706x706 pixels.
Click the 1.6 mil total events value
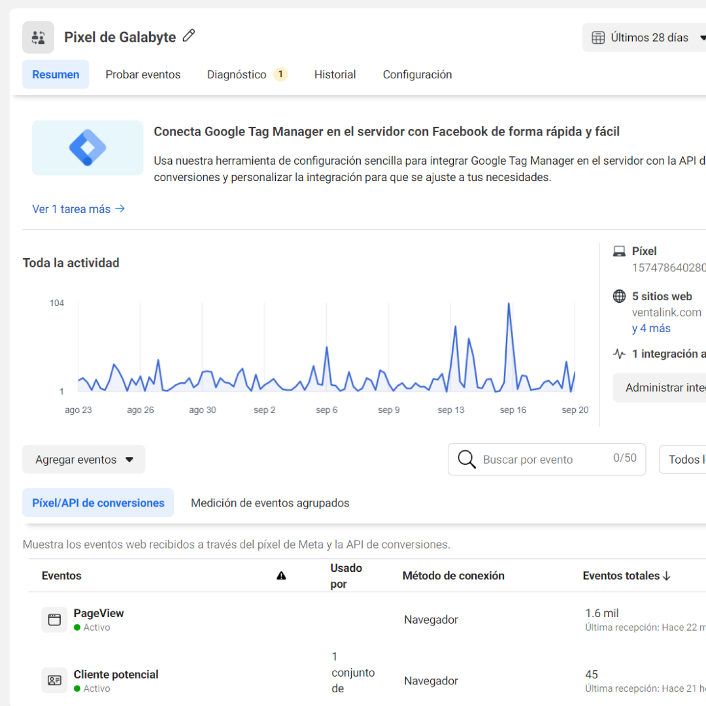[602, 613]
